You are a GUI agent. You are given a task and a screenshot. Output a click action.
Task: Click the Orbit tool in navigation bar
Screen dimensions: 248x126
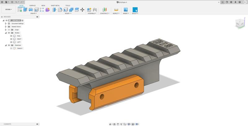110,124
